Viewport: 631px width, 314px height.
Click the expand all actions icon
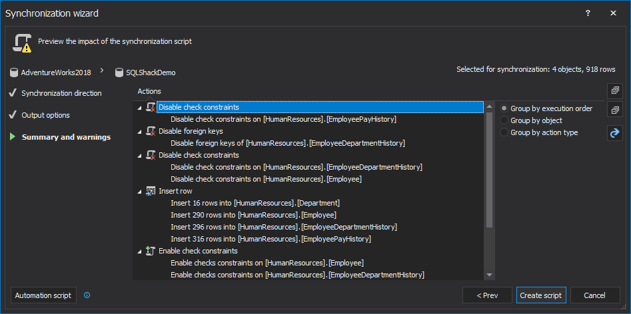(x=614, y=90)
